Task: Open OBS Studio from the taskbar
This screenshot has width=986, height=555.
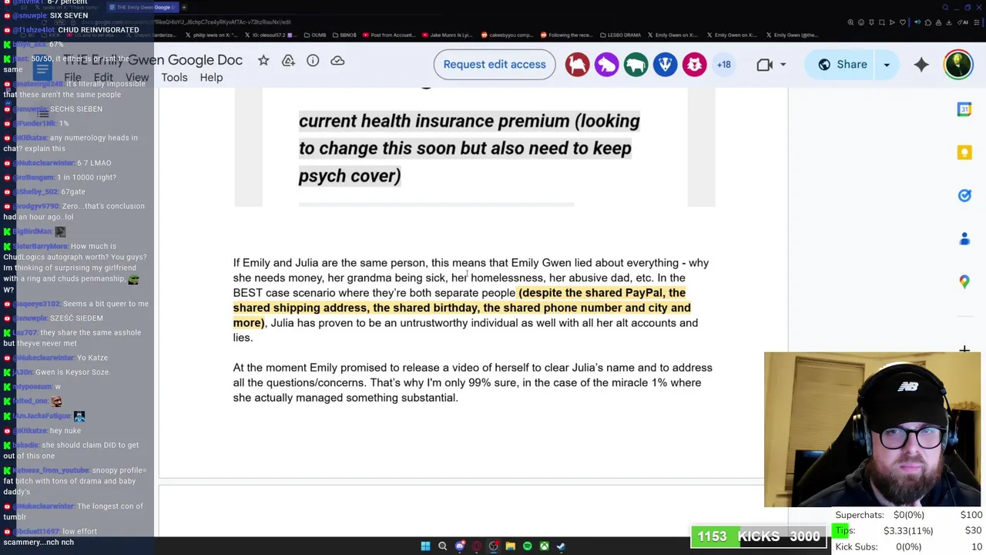Action: point(494,547)
